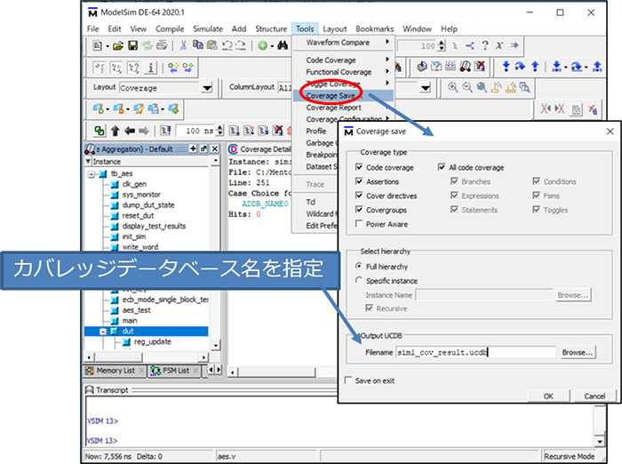Open the Code Coverage submenu
Viewport: 622px width, 464px height.
(343, 60)
